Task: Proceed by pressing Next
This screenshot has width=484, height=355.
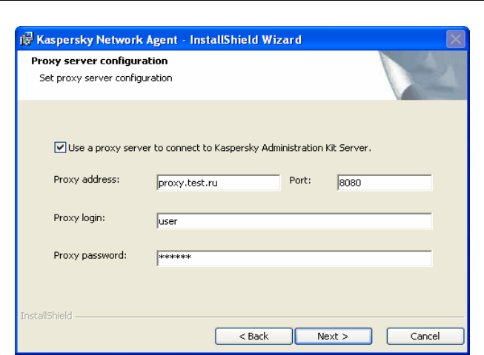Action: point(333,337)
